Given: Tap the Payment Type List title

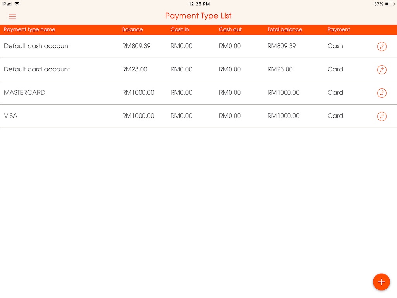Looking at the screenshot, I should [198, 16].
